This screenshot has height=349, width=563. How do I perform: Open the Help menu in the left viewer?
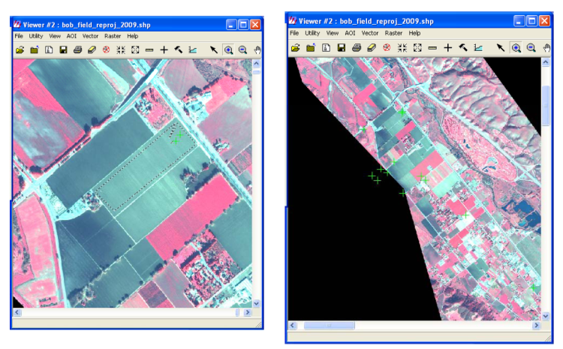click(132, 36)
